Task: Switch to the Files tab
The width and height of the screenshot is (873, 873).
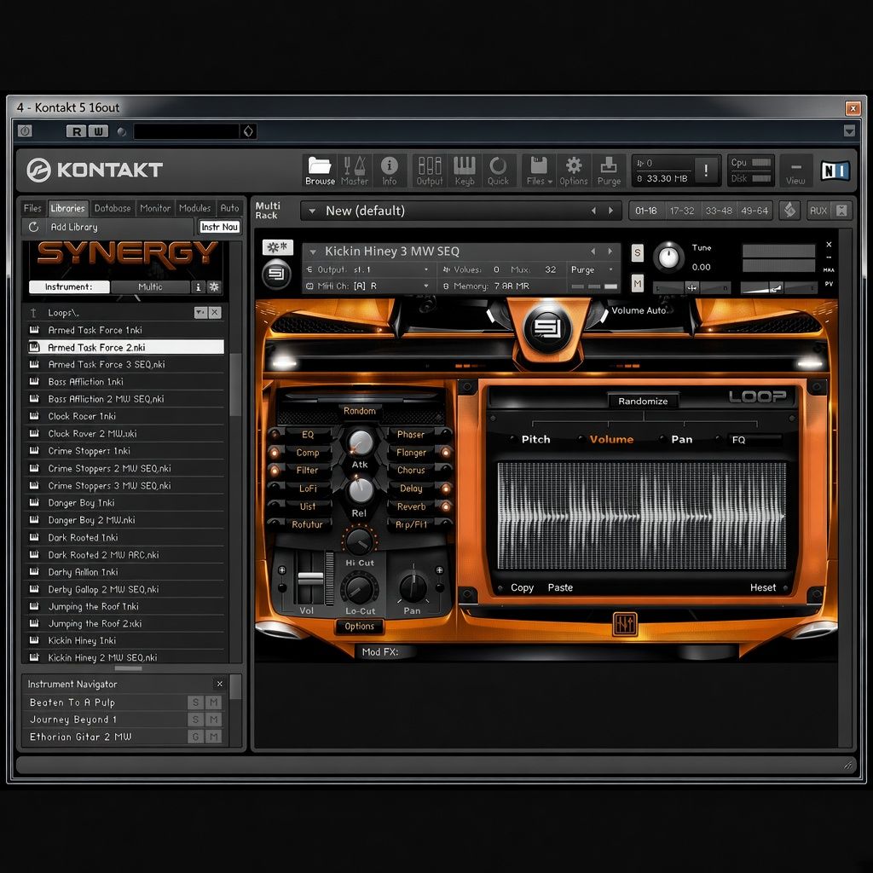Action: [32, 208]
